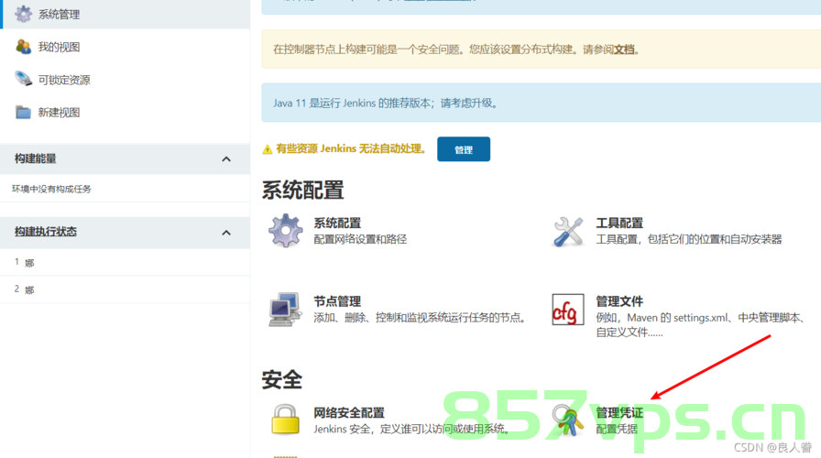821x458 pixels.
Task: Open the 文档 link in yellow notice
Action: 624,49
